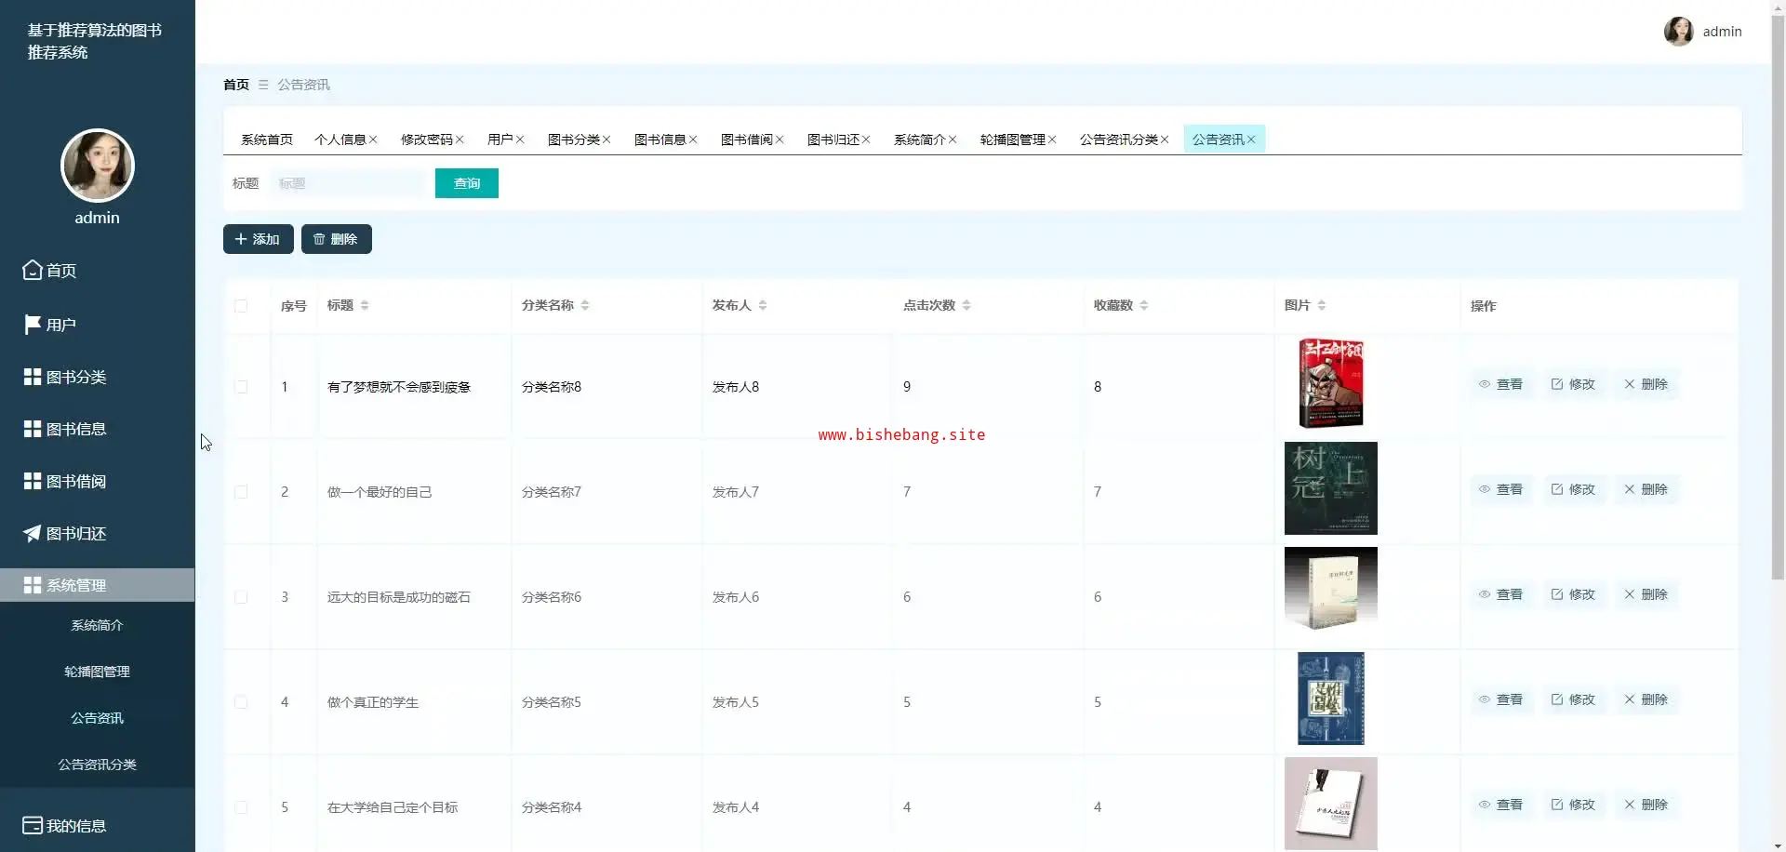Click the grid icon beside 图书借阅
The height and width of the screenshot is (852, 1786).
click(33, 481)
